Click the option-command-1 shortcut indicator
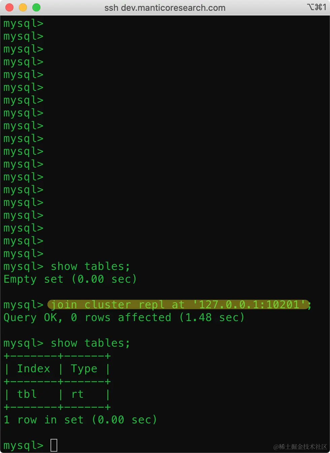Viewport: 330px width, 453px height. click(x=317, y=7)
